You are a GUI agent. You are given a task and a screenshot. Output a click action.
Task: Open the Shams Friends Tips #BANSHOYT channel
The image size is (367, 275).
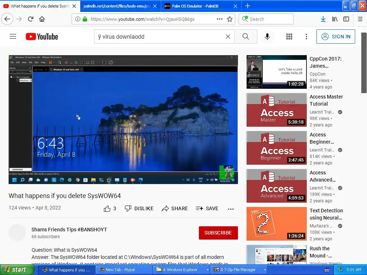pos(69,230)
